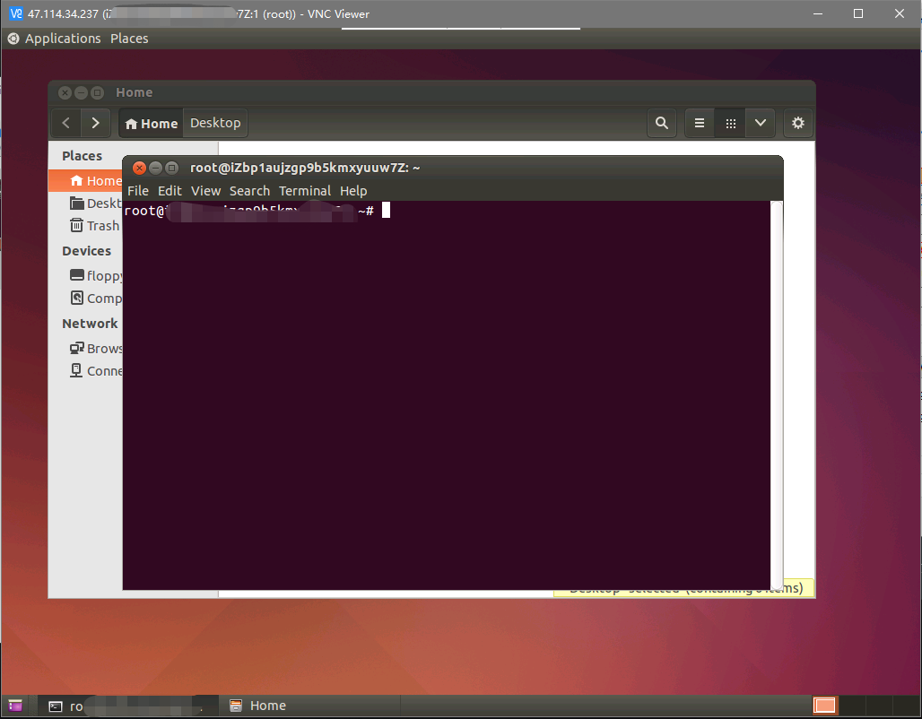
Task: Close the terminal window
Action: [139, 169]
